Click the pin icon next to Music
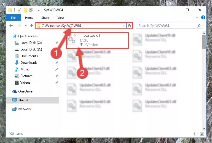Viewport: 212px width, 143px height. pyautogui.click(x=57, y=69)
